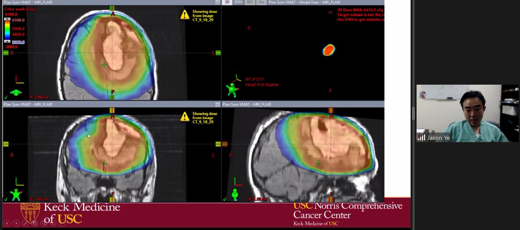
Task: Click the sagittal pane 'Plan Sum VMAT' title
Action: 246,104
